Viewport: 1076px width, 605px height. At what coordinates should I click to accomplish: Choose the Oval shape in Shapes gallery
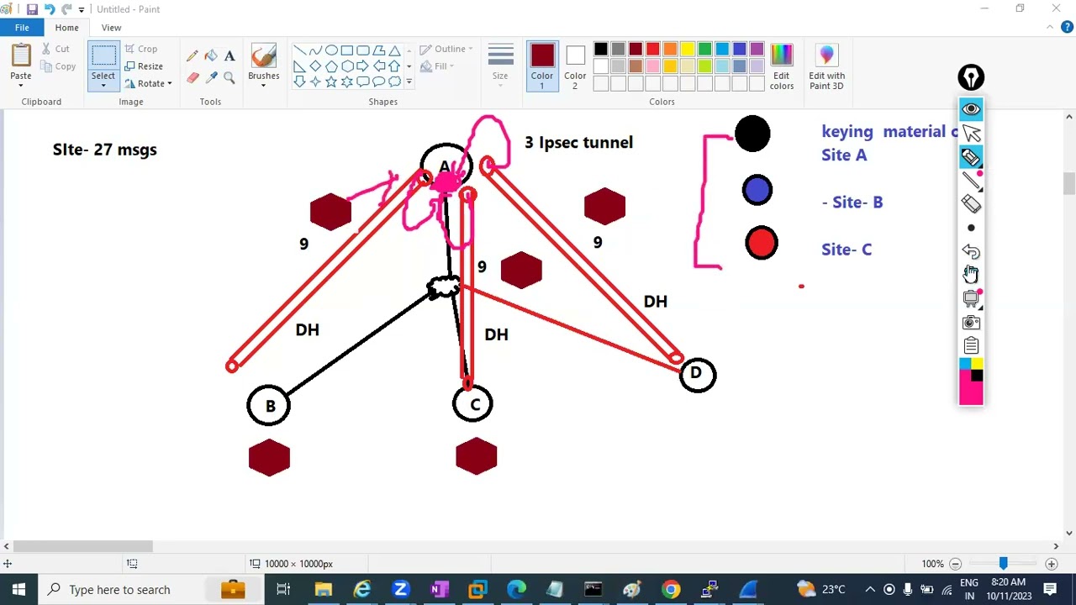[x=331, y=50]
